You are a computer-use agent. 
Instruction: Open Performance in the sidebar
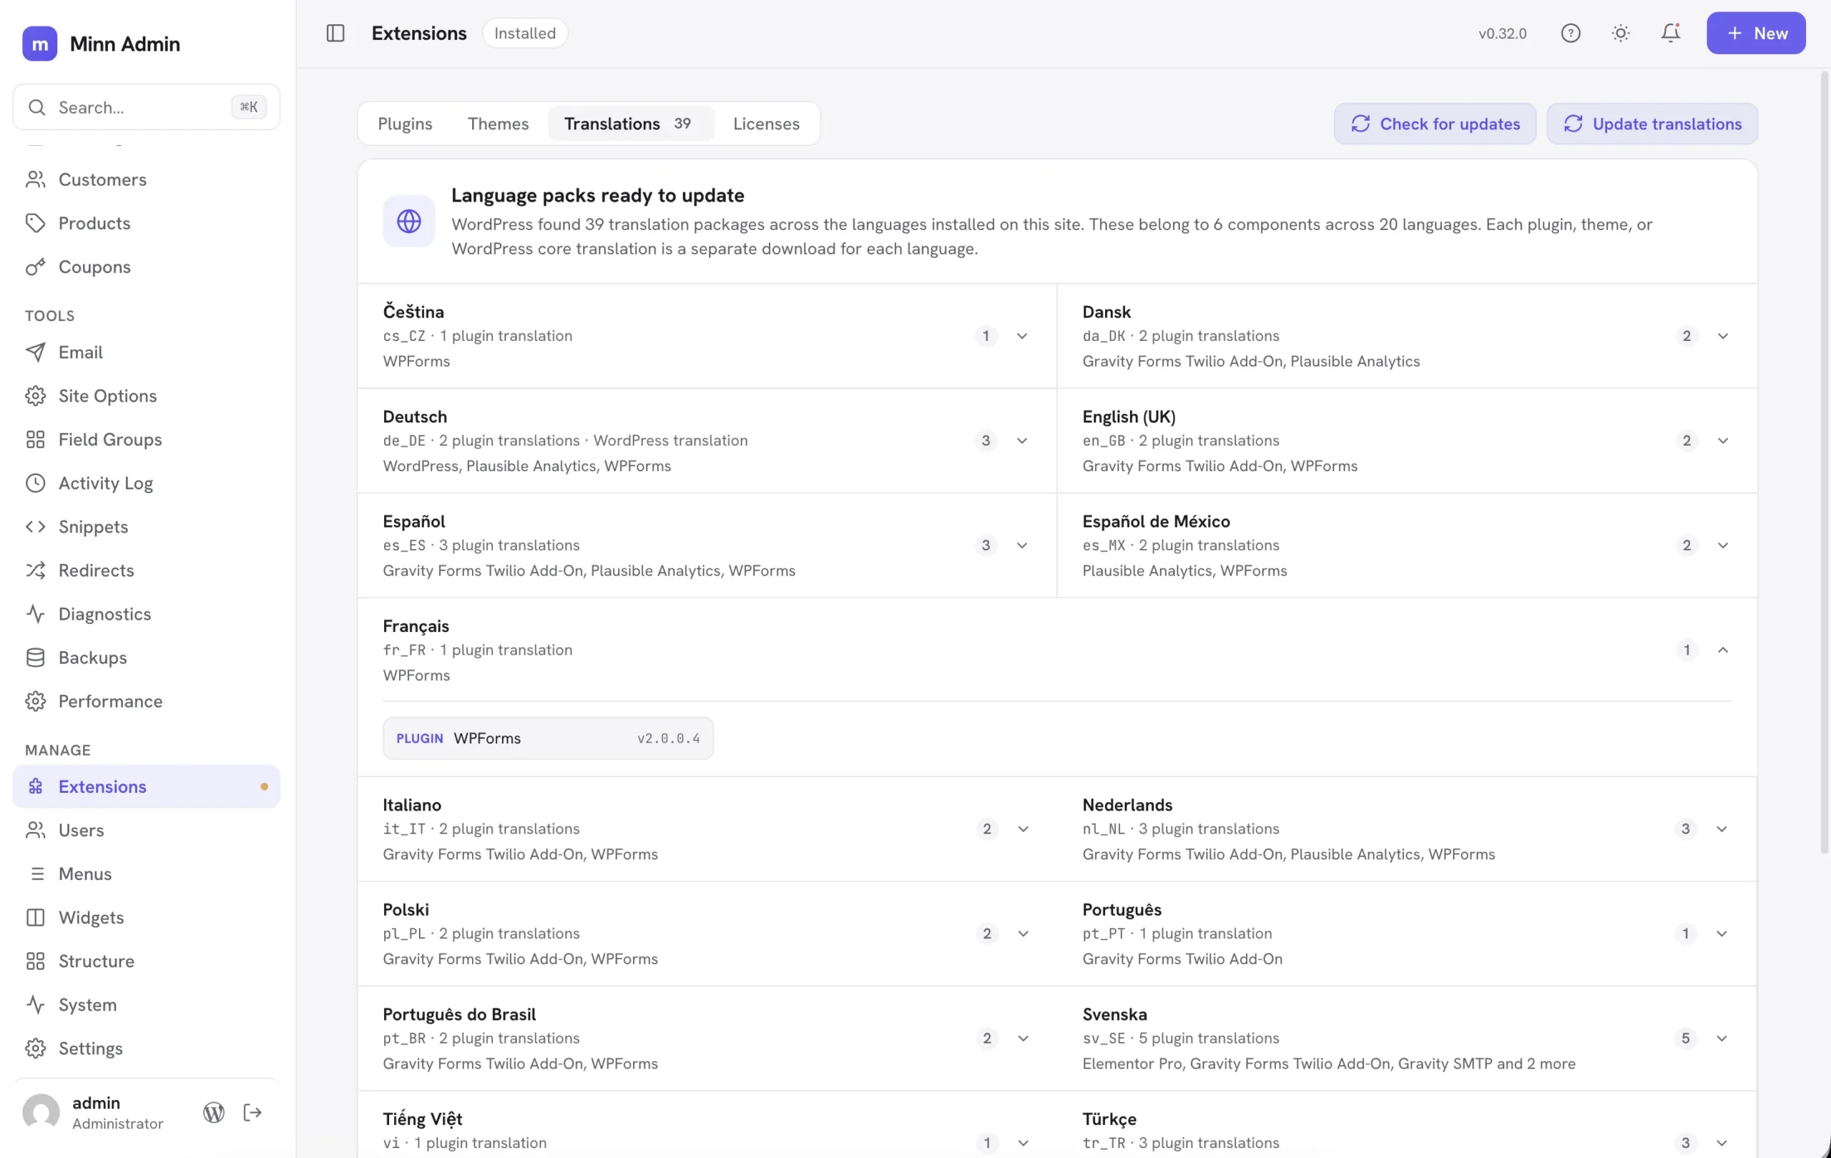point(146,701)
